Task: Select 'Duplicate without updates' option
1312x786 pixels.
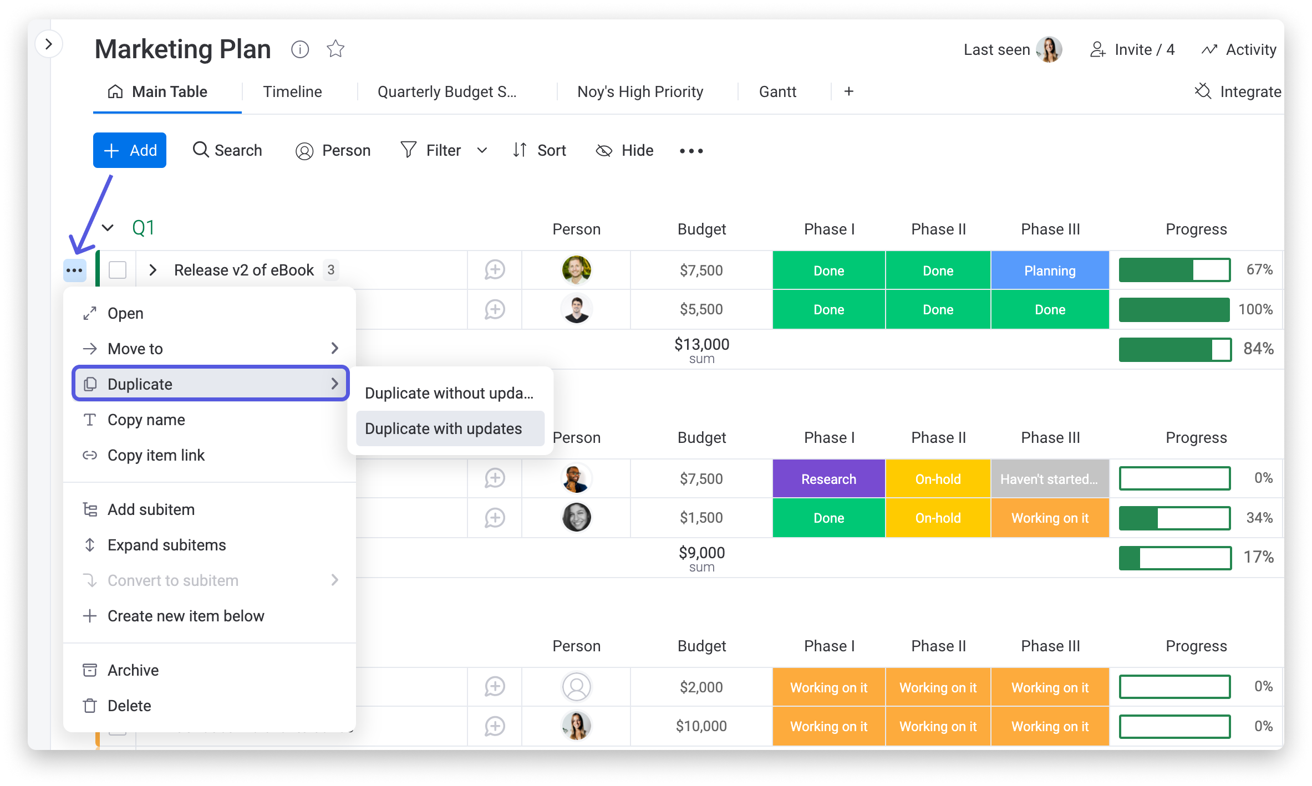Action: pos(449,393)
